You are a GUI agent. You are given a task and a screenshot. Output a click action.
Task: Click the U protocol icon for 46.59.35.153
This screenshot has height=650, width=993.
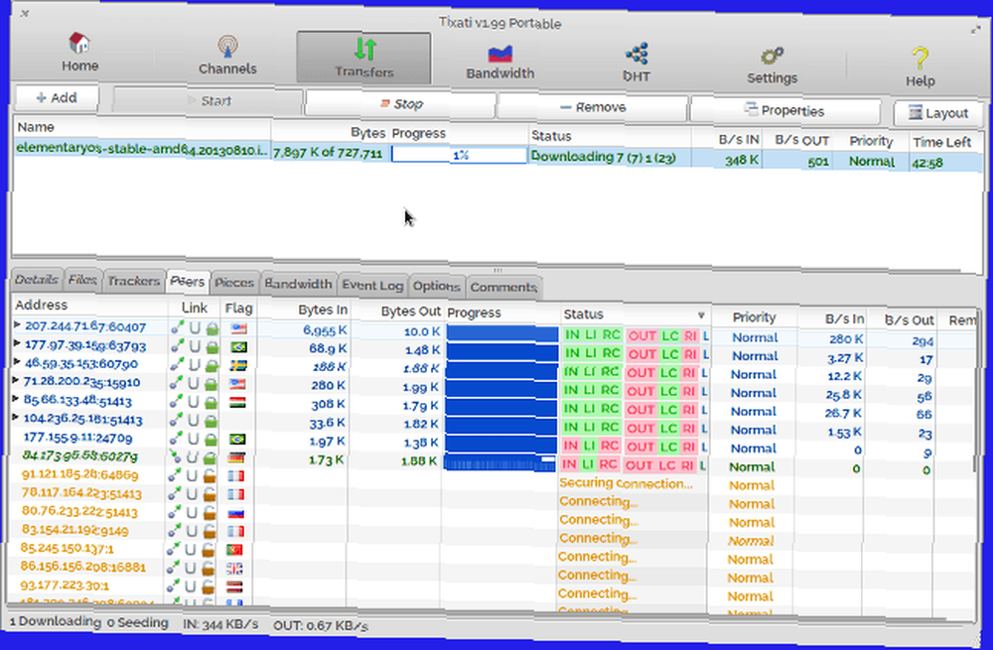(x=194, y=365)
